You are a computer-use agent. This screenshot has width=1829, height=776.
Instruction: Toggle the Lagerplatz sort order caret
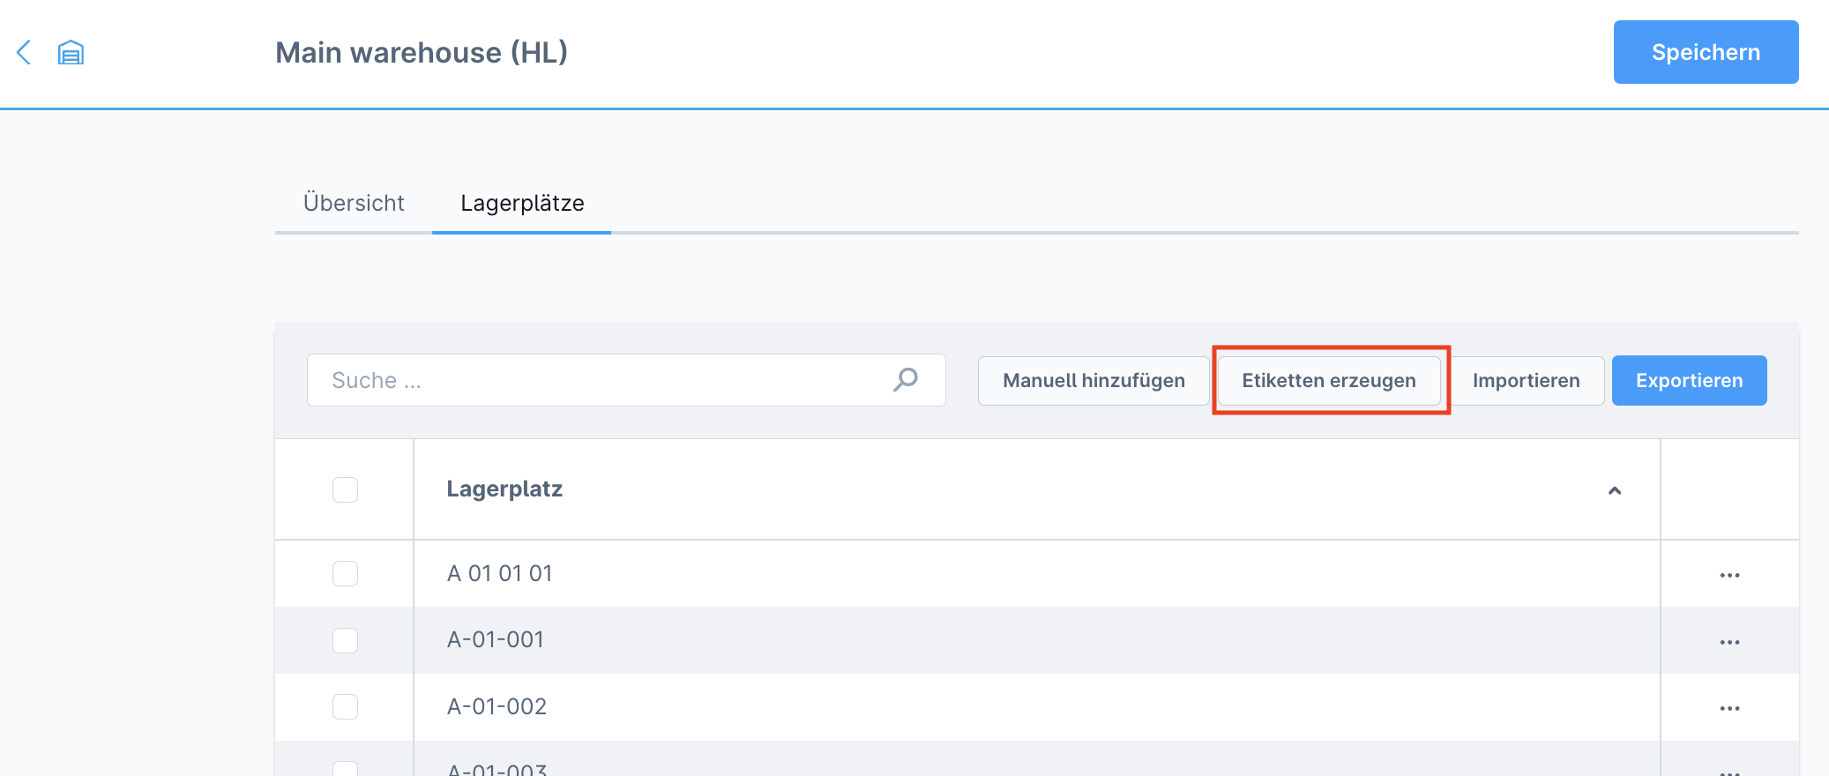click(x=1615, y=490)
